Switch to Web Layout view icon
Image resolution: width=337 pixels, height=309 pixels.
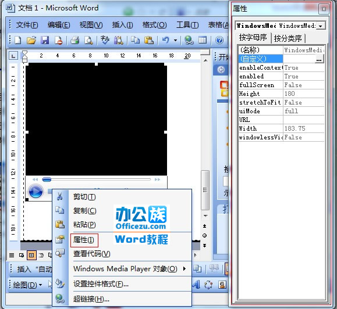pyautogui.click(x=22, y=255)
